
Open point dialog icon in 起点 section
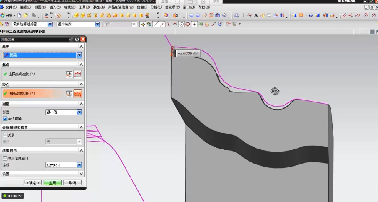click(69, 74)
